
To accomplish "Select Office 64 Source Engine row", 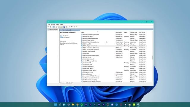I will click(113, 51).
